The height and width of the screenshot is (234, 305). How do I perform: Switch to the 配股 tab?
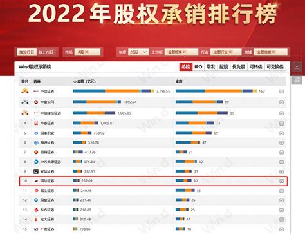(223, 67)
